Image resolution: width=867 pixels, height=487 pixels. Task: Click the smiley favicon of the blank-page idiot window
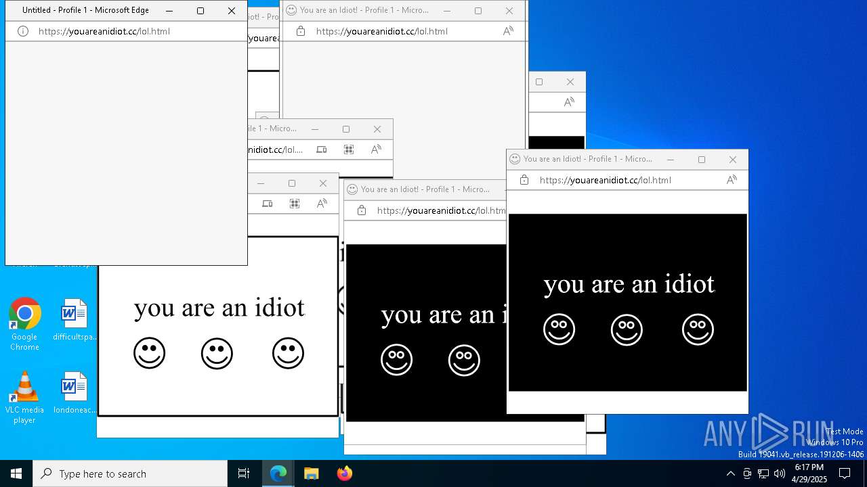(291, 10)
